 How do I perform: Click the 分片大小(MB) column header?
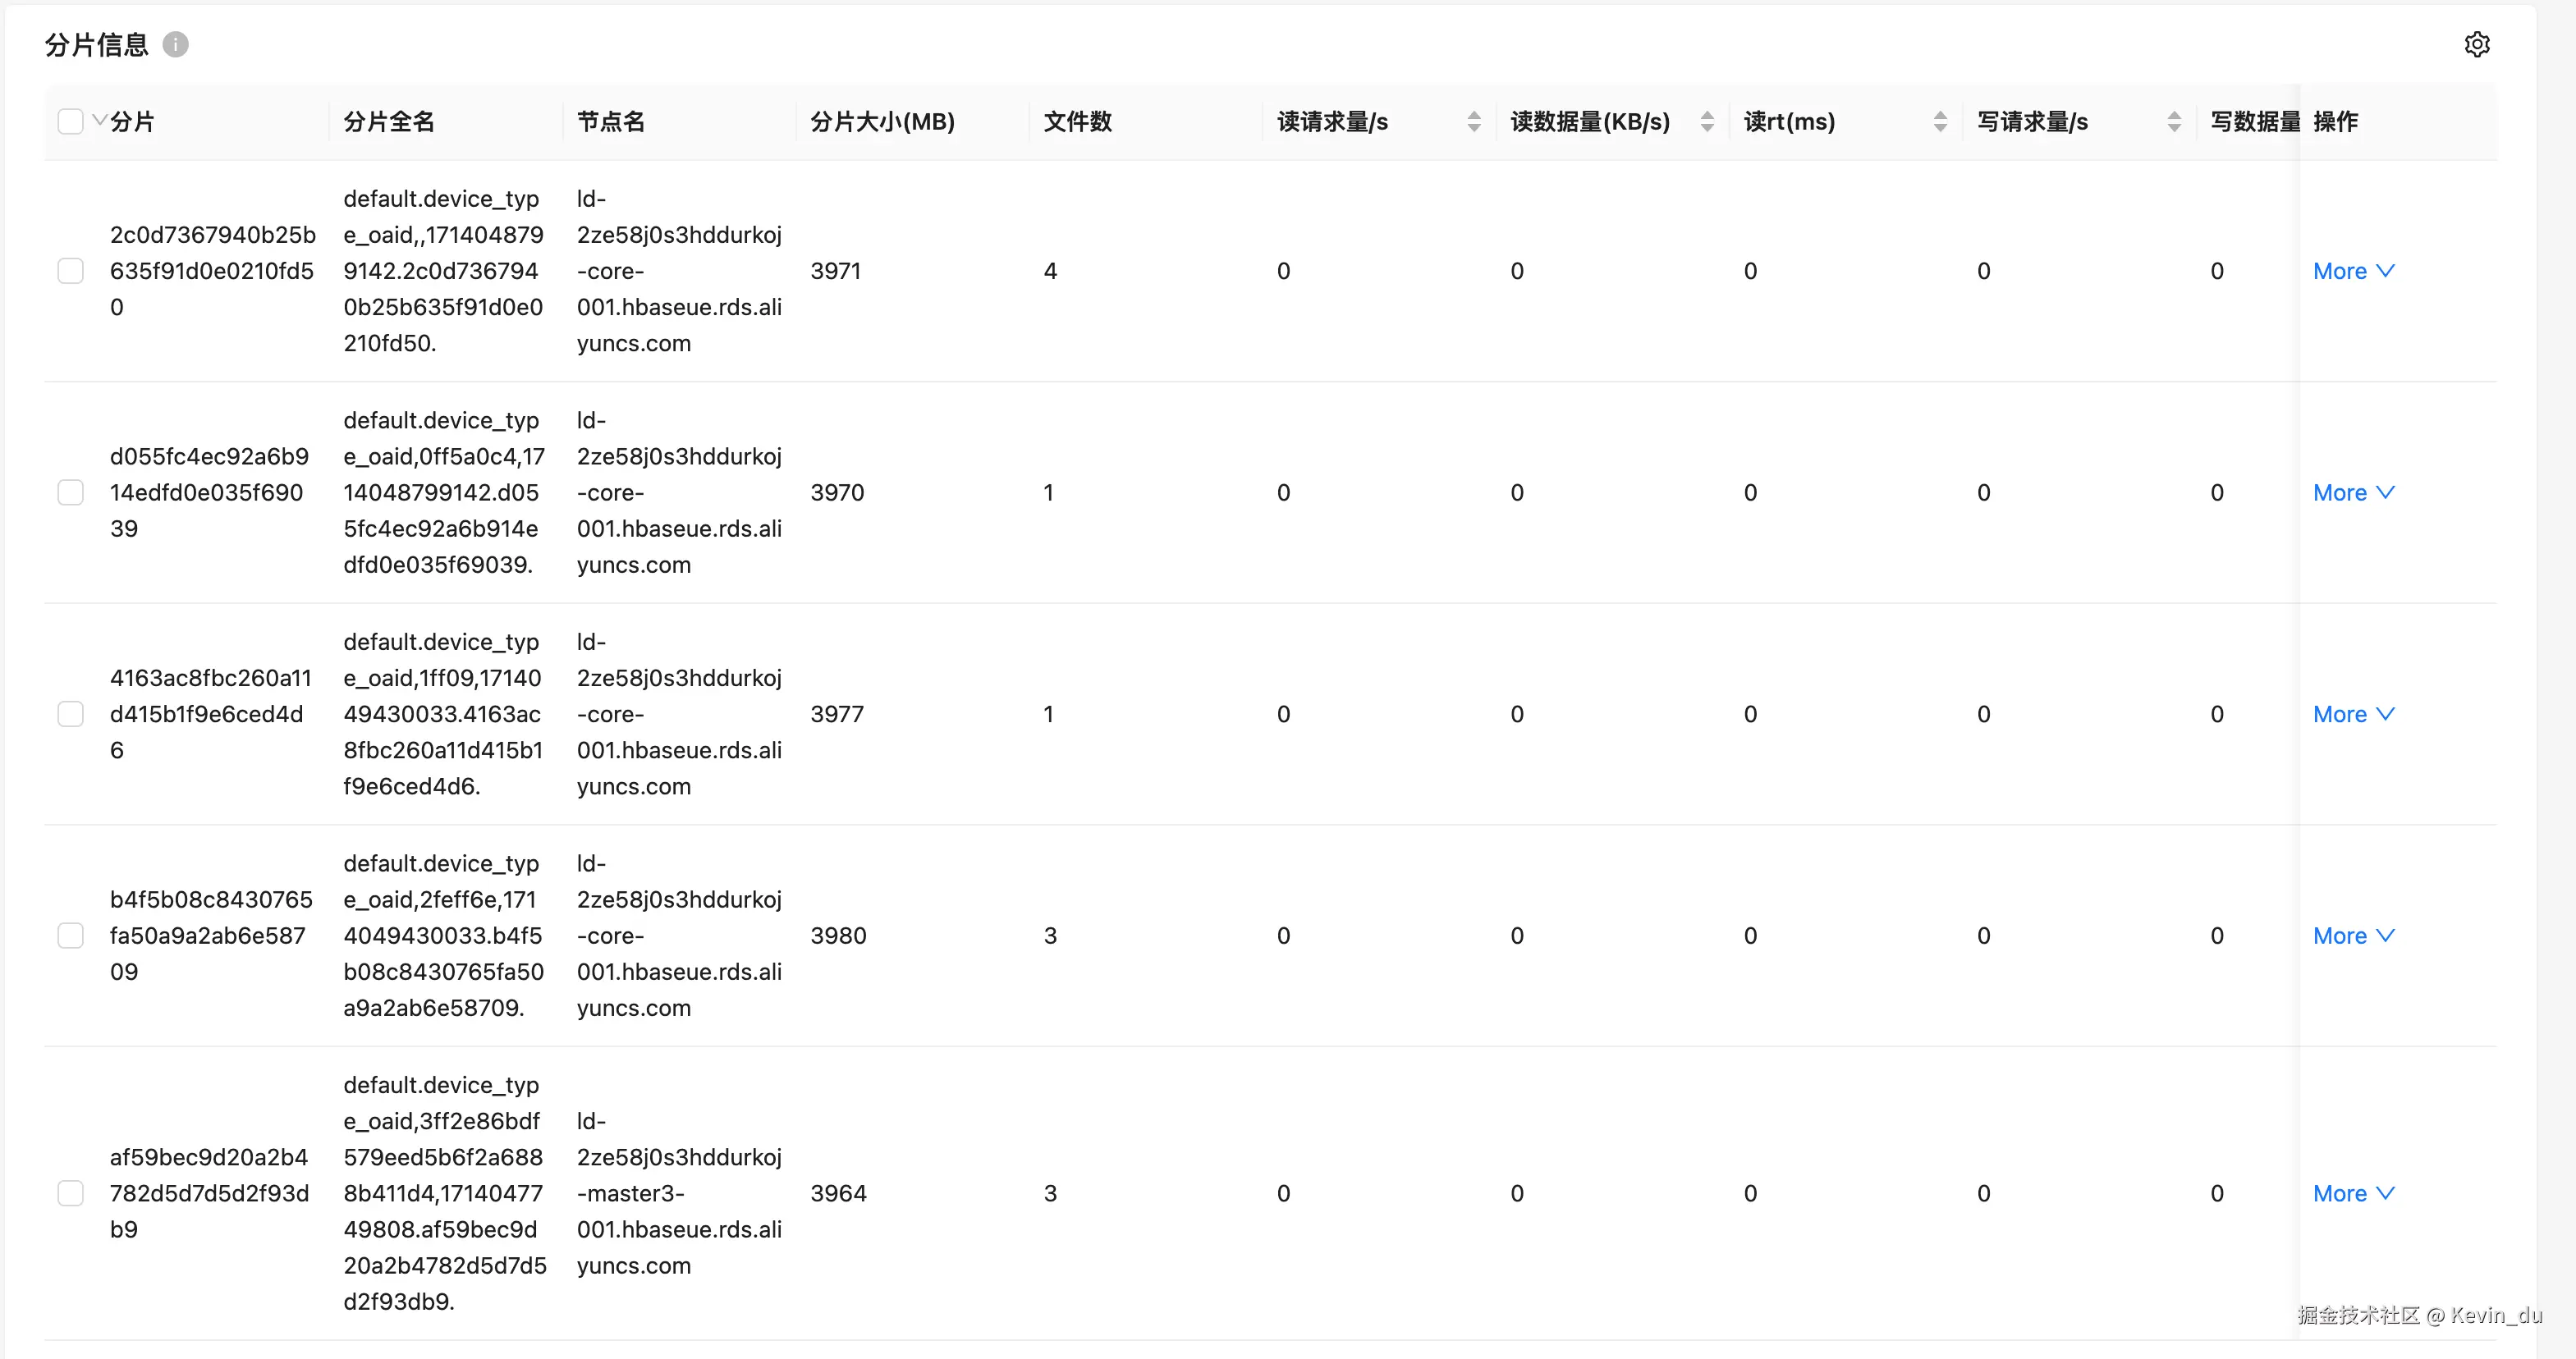[882, 122]
